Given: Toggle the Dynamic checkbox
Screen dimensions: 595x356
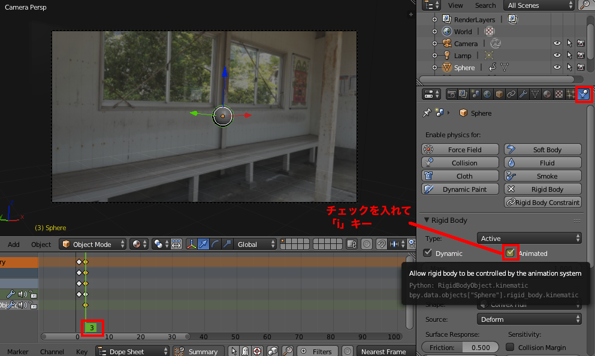Looking at the screenshot, I should click(x=428, y=253).
